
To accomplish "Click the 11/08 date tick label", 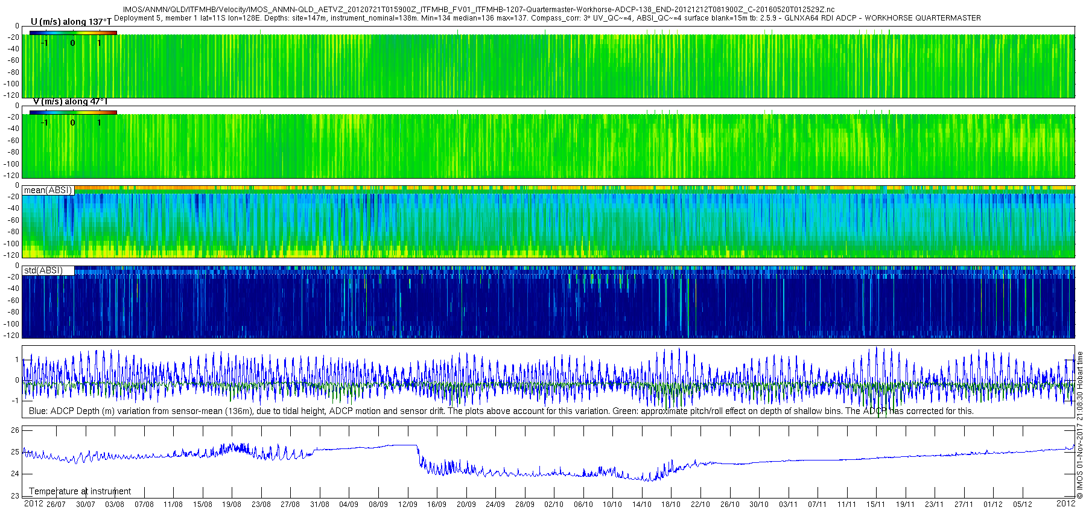I will click(x=173, y=505).
